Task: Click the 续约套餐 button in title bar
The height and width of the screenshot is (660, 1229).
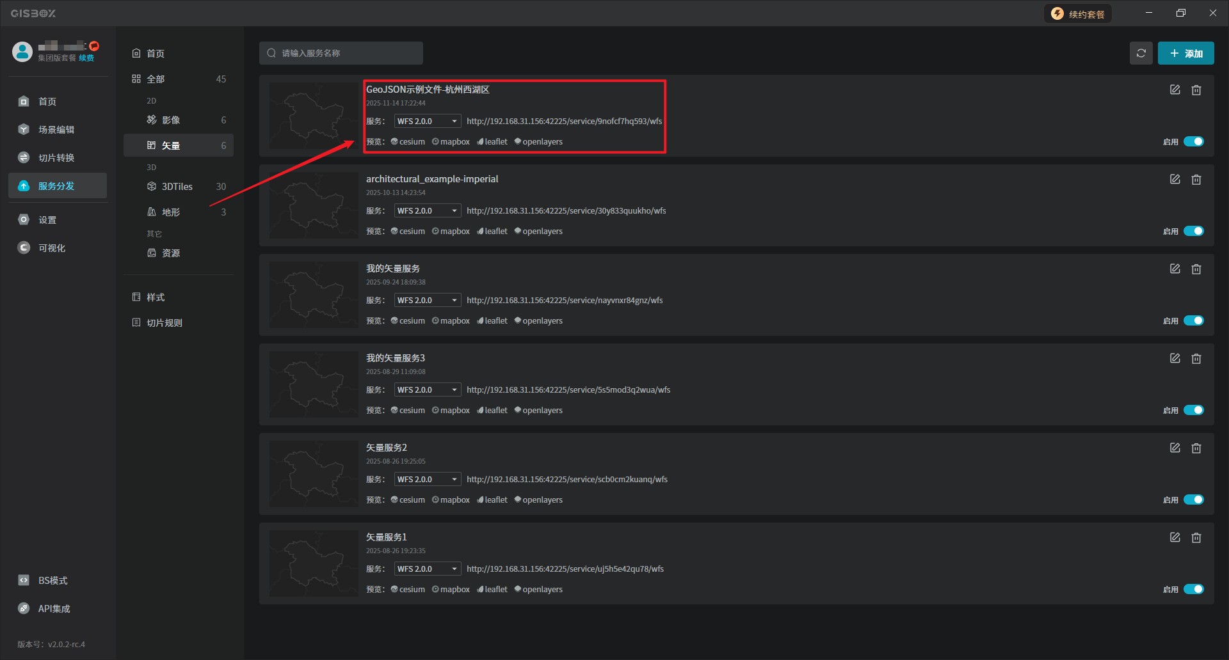Action: tap(1078, 14)
